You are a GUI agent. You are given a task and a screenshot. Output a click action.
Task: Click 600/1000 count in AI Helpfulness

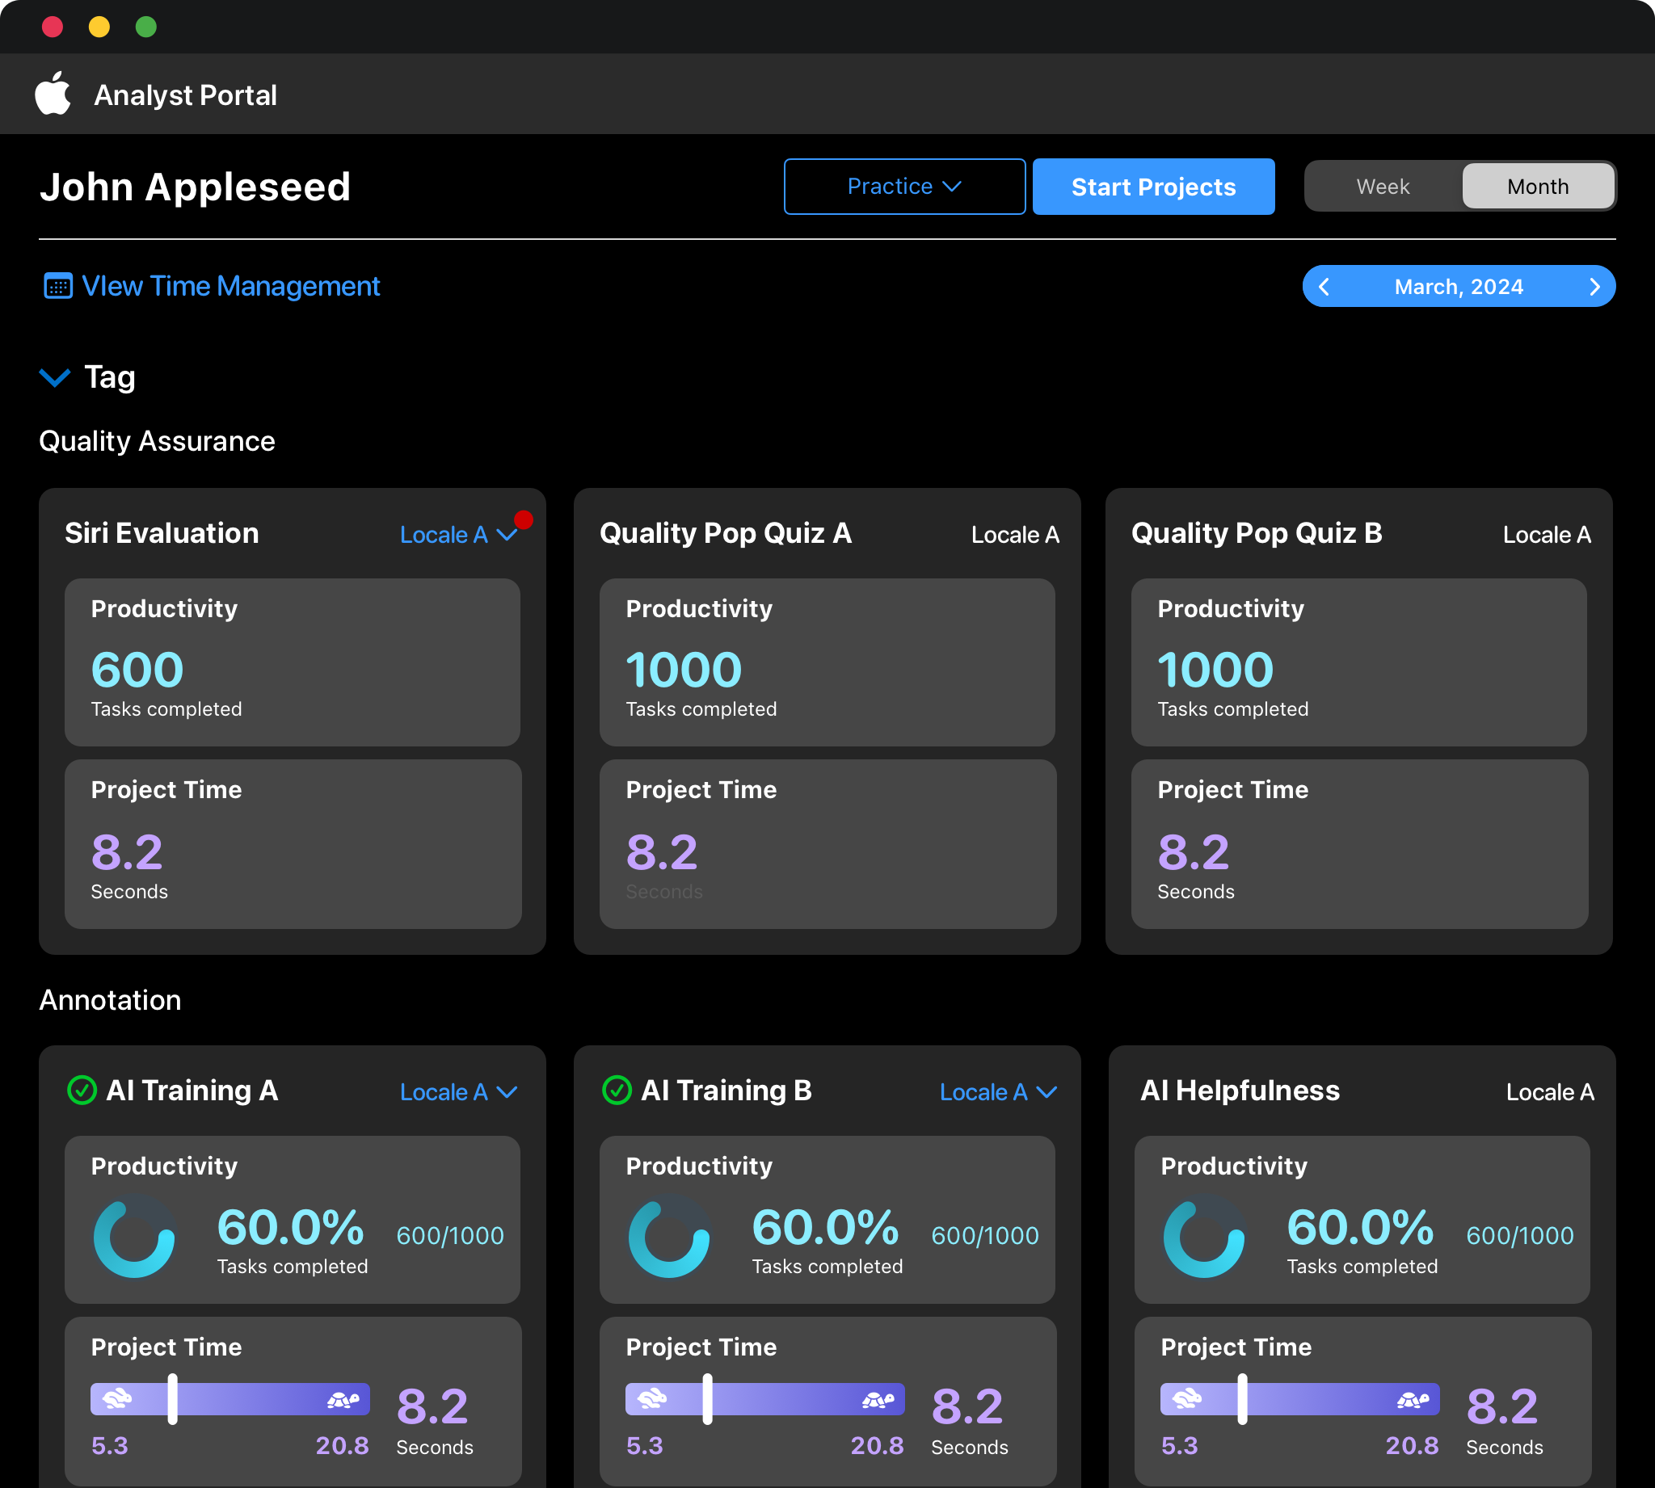coord(1519,1235)
